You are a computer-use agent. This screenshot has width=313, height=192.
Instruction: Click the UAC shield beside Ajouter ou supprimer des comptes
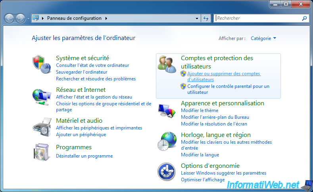tap(183, 74)
